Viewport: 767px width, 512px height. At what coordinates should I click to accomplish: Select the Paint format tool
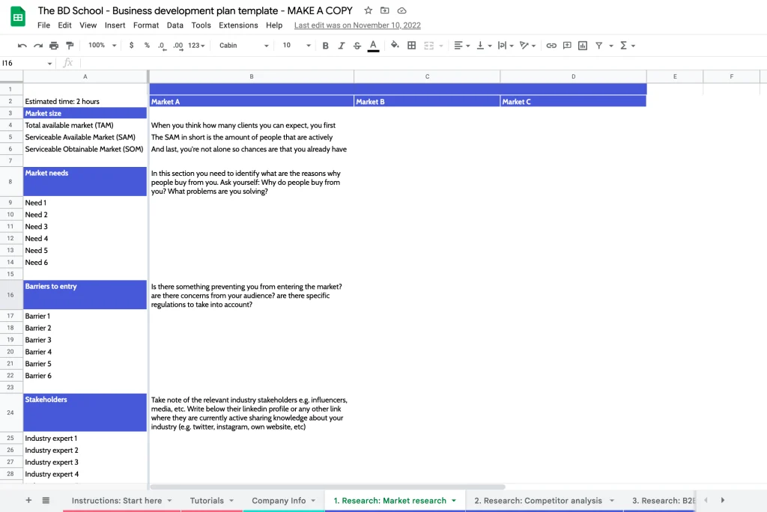[x=69, y=45]
